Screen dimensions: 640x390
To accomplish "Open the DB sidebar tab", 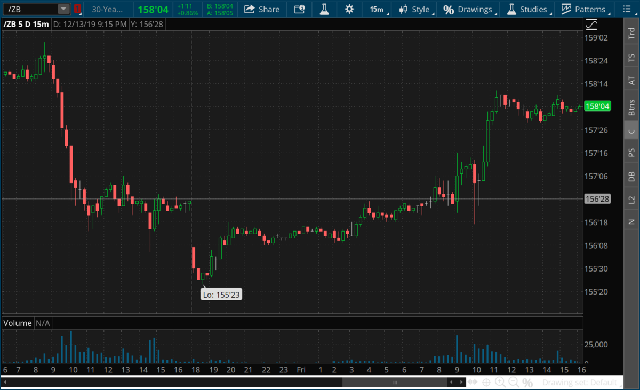I will [631, 177].
